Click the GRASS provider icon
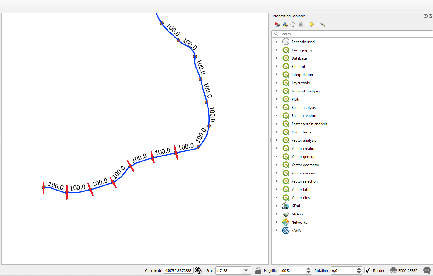The width and height of the screenshot is (433, 276). click(286, 214)
